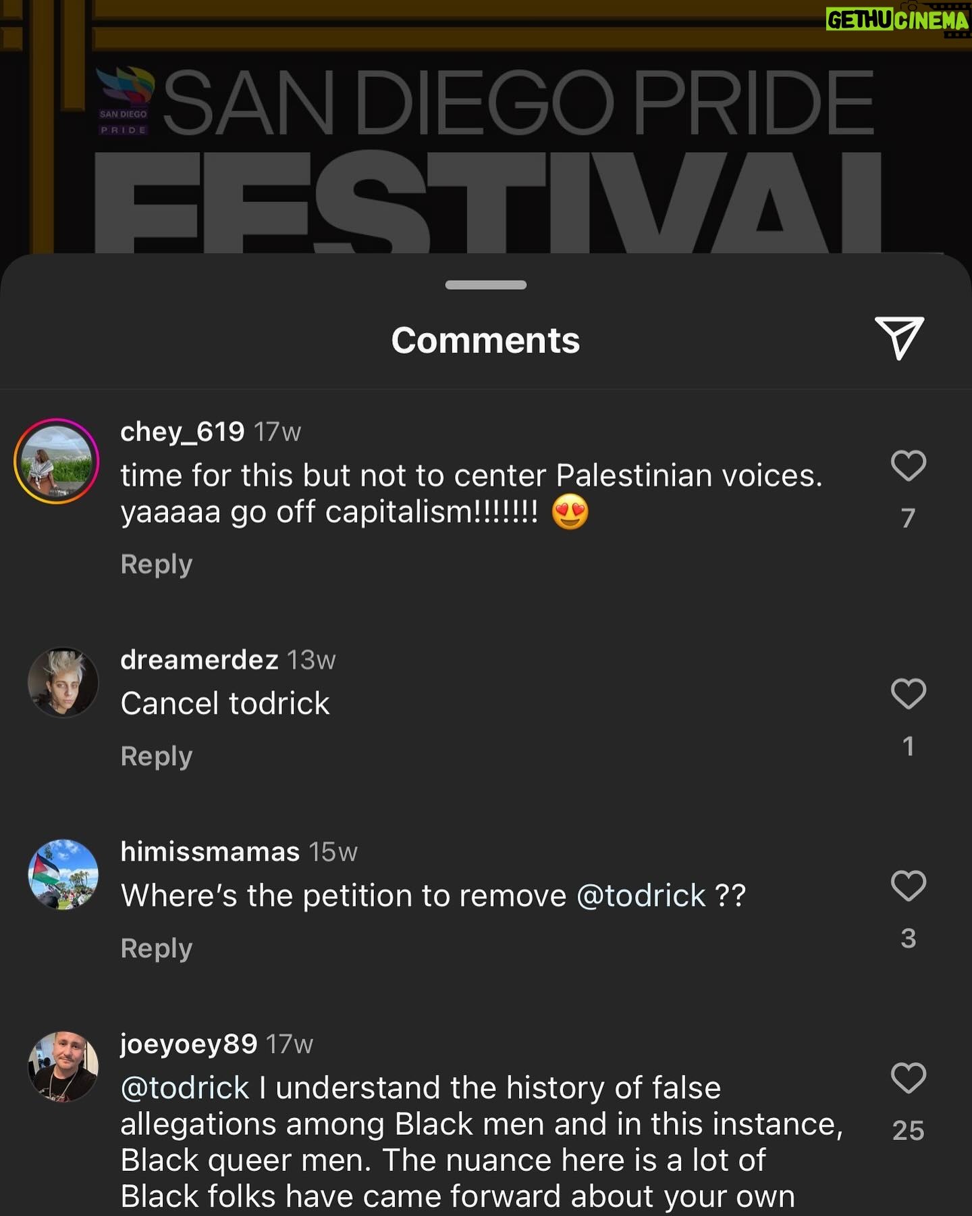Reply to chey_619's comment
This screenshot has width=972, height=1216.
tap(157, 564)
